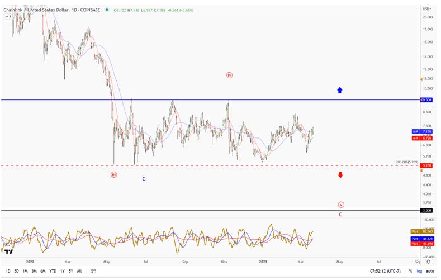Select the 5Y range button
Image resolution: width=441 pixels, height=280 pixels.
coord(70,271)
